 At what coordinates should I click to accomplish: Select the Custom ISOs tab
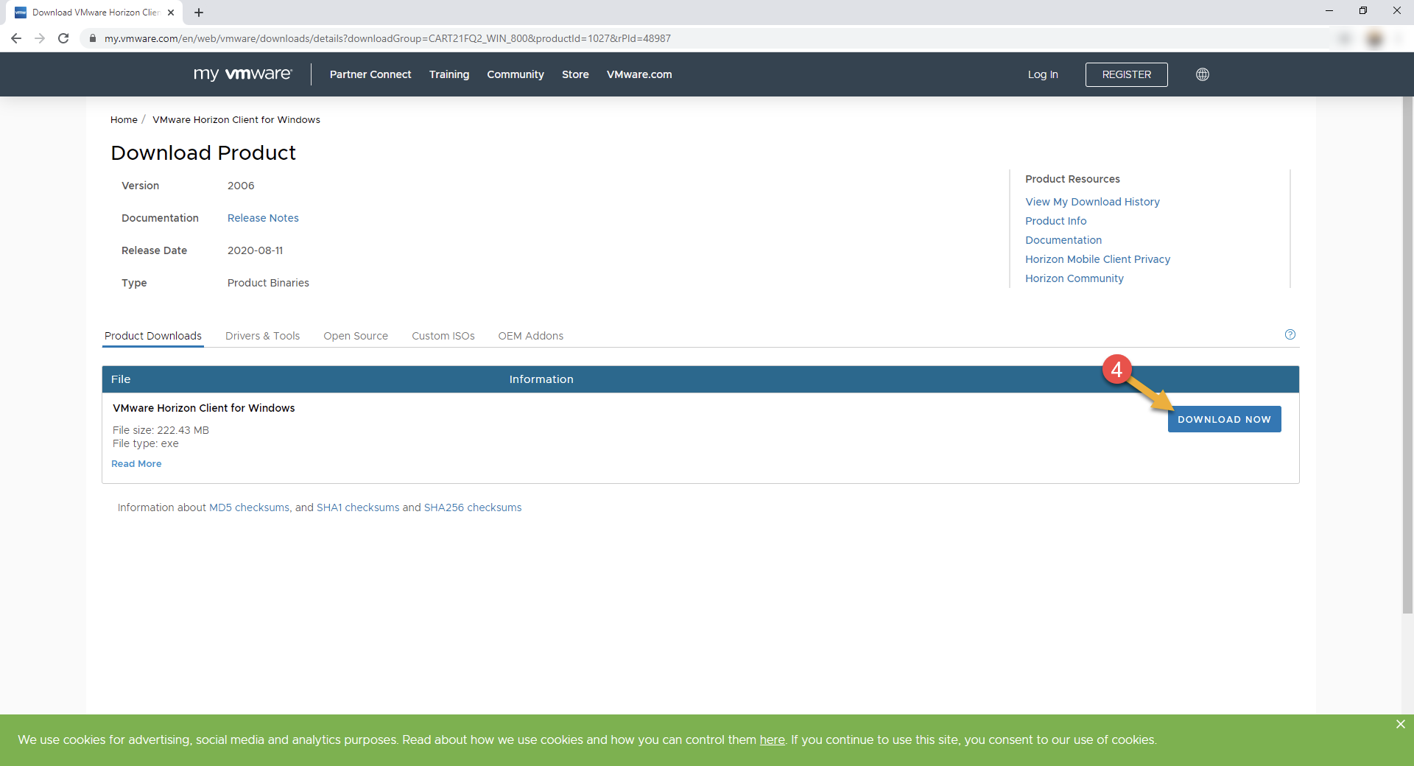(x=443, y=336)
